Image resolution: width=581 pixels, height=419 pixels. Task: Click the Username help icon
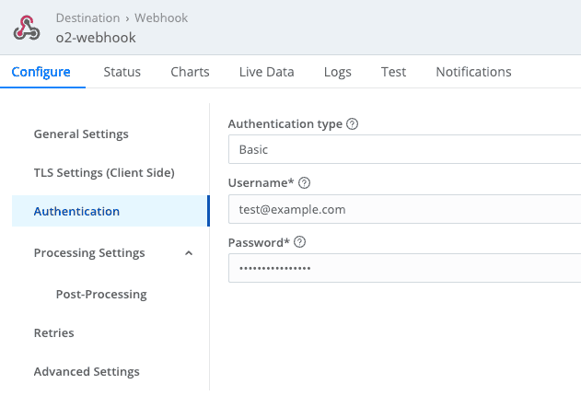point(305,183)
